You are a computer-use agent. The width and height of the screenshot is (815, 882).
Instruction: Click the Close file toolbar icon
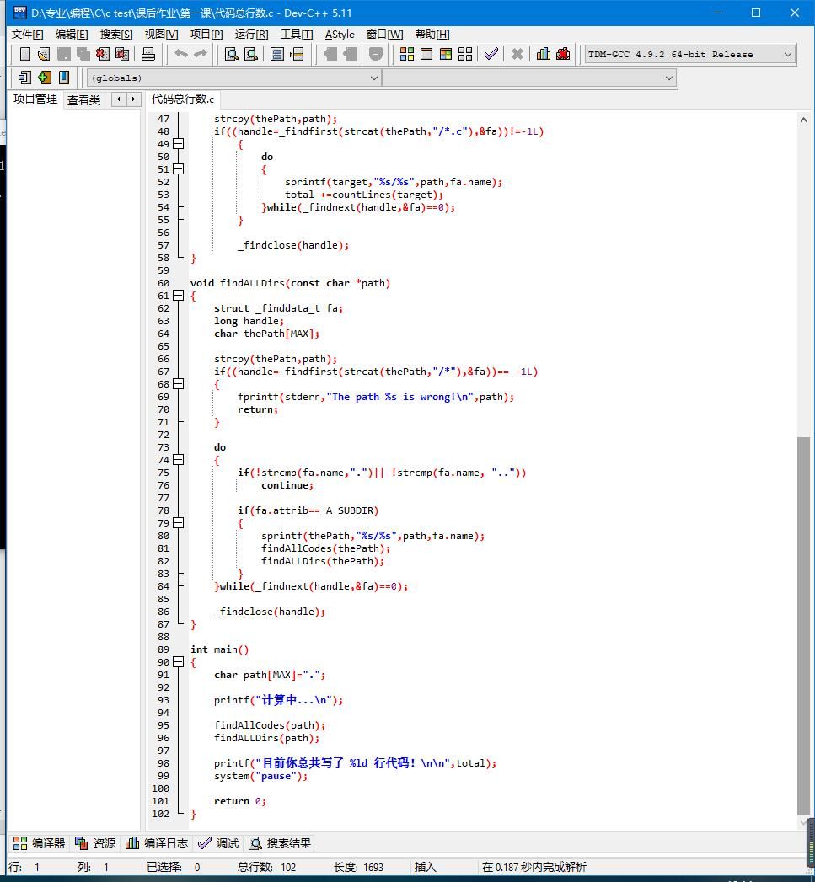tap(103, 54)
